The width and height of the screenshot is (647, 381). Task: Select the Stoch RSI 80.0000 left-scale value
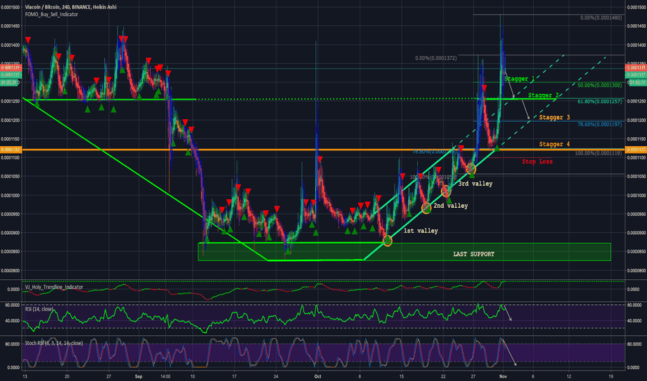tap(12, 344)
